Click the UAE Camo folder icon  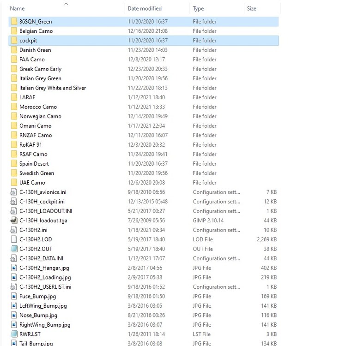tap(14, 183)
